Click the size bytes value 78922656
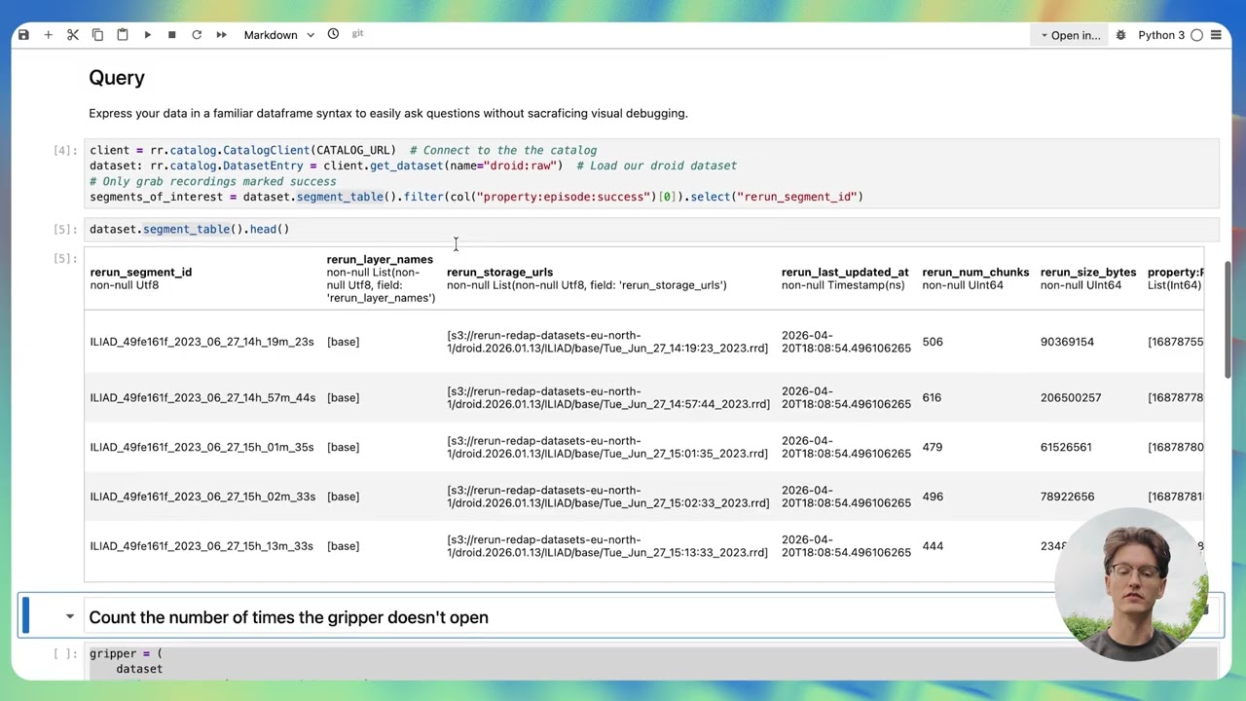 coord(1067,497)
